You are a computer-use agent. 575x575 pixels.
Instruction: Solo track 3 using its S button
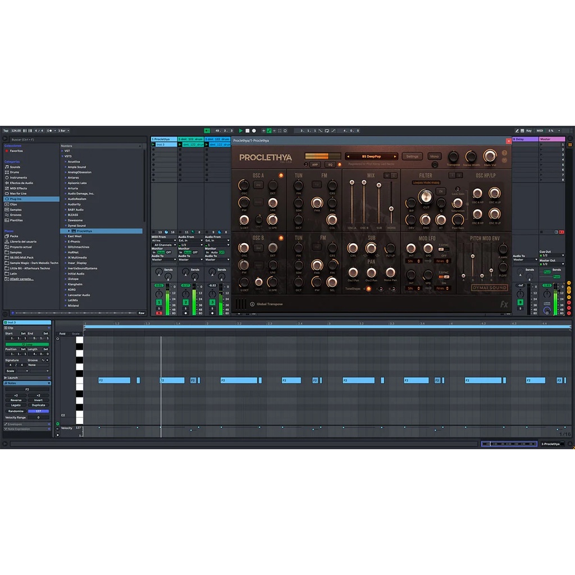coord(212,308)
